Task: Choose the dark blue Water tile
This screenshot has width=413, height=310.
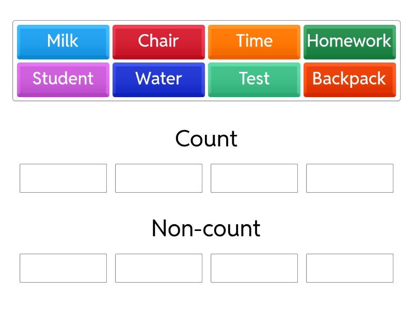Action: coord(158,79)
